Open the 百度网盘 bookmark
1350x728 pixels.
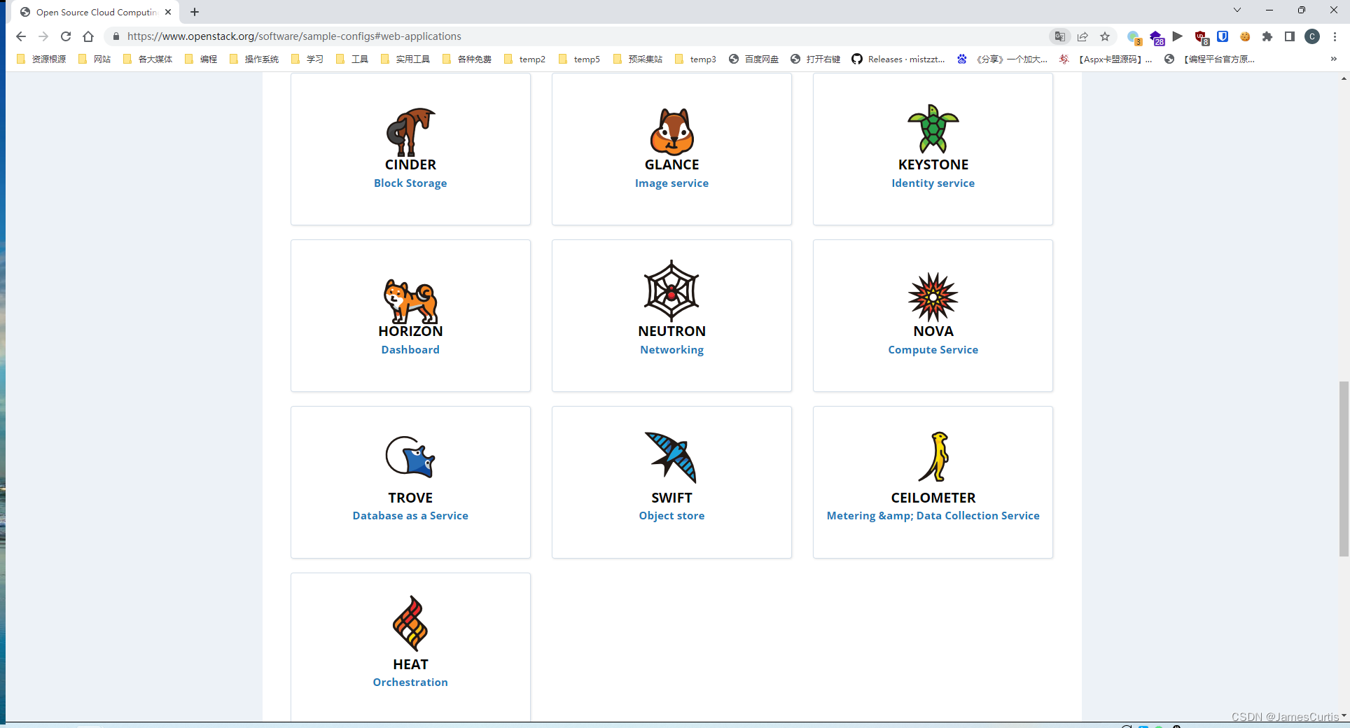pos(753,59)
